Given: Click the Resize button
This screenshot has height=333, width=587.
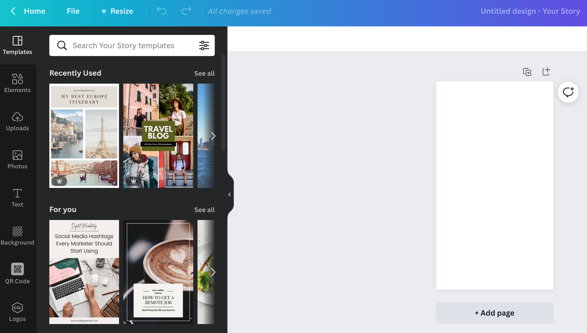Looking at the screenshot, I should point(117,11).
